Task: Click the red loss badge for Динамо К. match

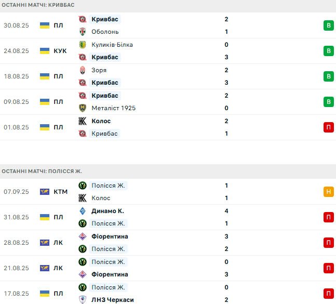Action: click(x=328, y=217)
